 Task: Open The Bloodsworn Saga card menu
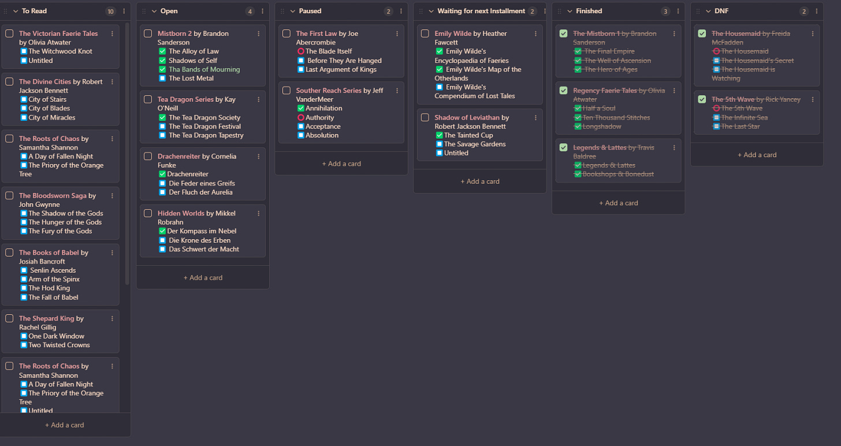[x=113, y=196]
